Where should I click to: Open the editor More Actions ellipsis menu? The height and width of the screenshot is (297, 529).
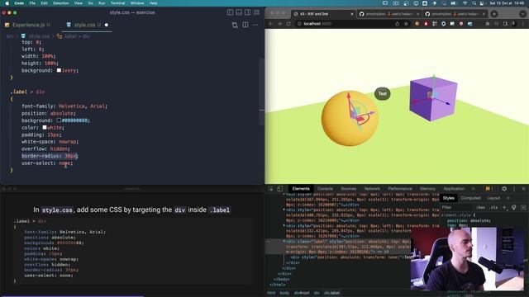coord(255,25)
